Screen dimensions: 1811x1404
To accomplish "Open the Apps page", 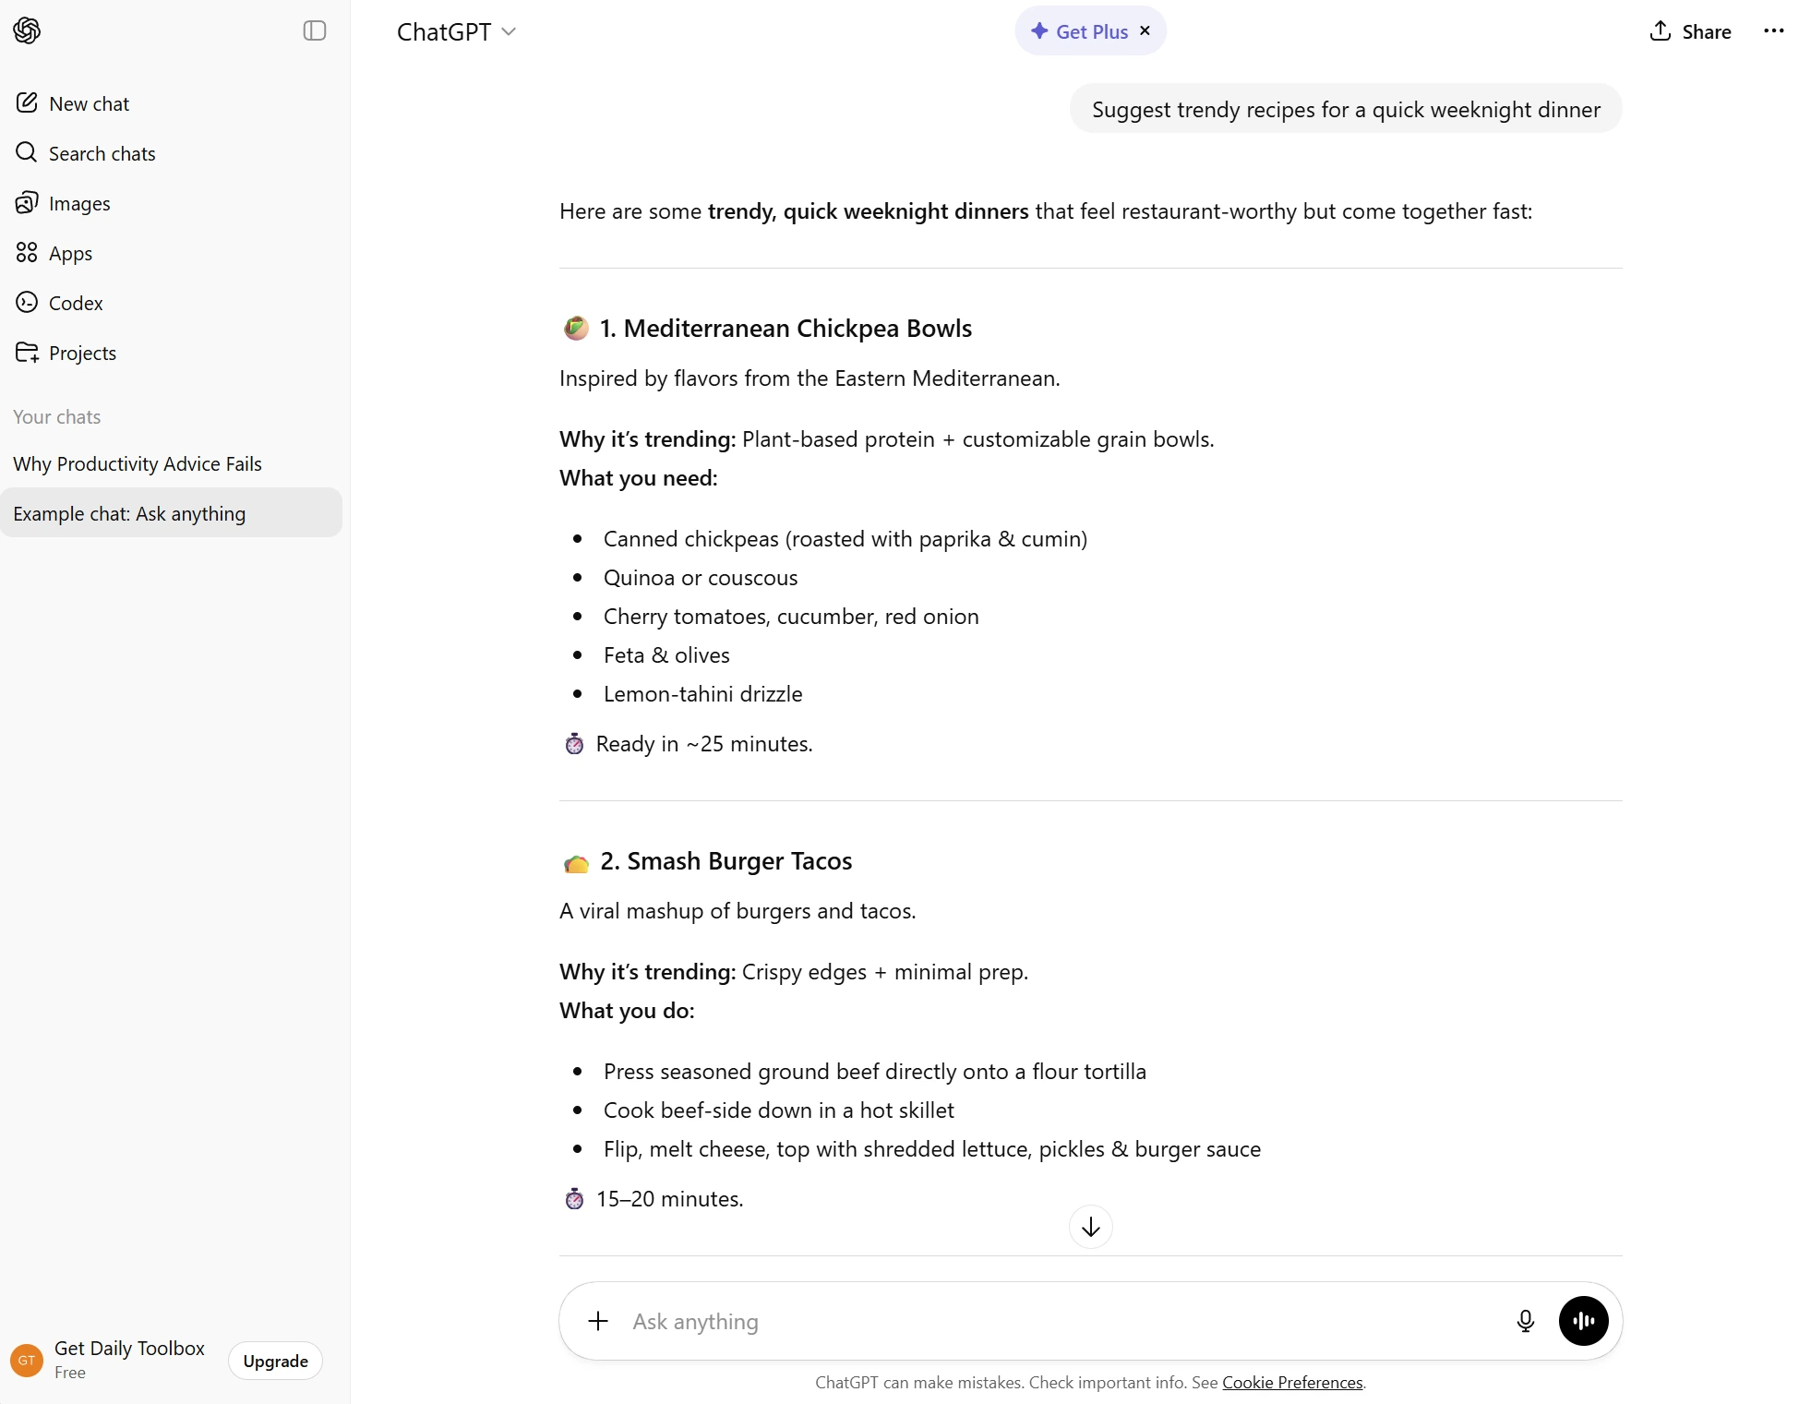I will (x=70, y=253).
